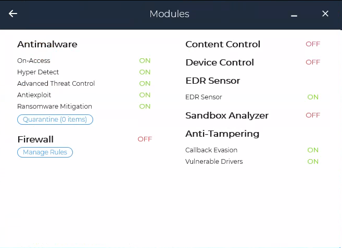Toggle Device Control OFF status
Image resolution: width=342 pixels, height=248 pixels.
(313, 62)
